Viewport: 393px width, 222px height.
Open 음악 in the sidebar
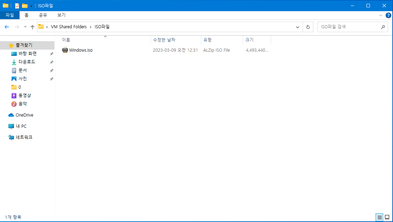(23, 104)
